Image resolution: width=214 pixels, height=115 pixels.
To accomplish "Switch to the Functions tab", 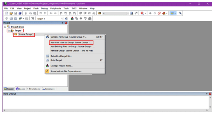I will (x=33, y=89).
